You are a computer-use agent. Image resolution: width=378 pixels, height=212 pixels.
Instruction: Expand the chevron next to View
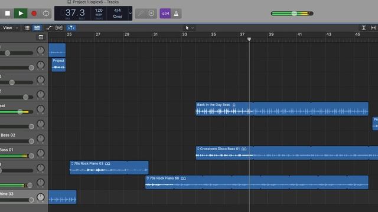tap(17, 28)
